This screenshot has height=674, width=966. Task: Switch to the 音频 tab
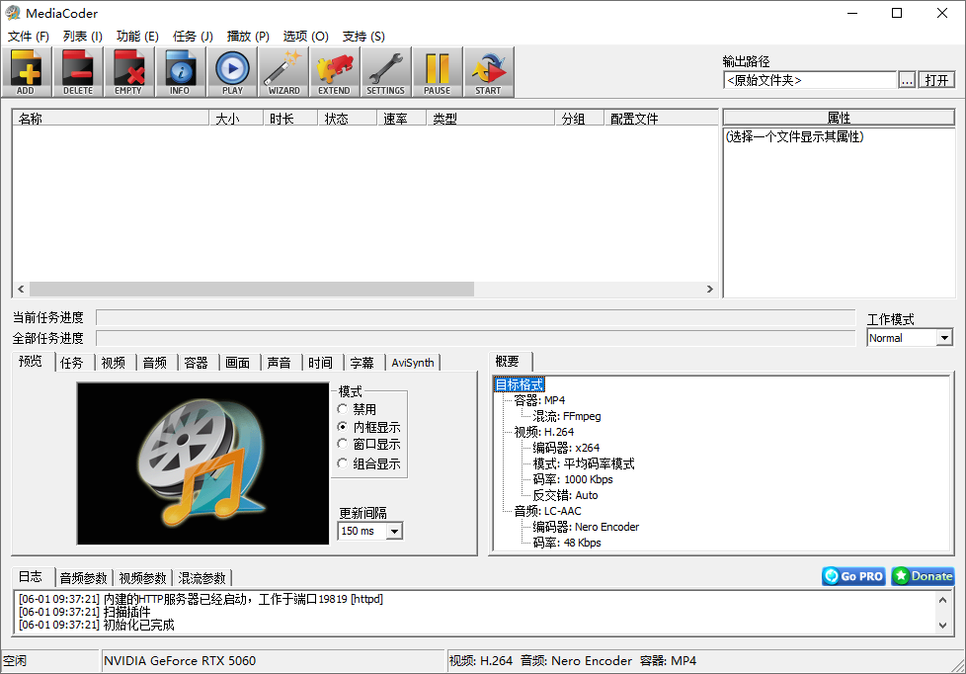coord(155,363)
